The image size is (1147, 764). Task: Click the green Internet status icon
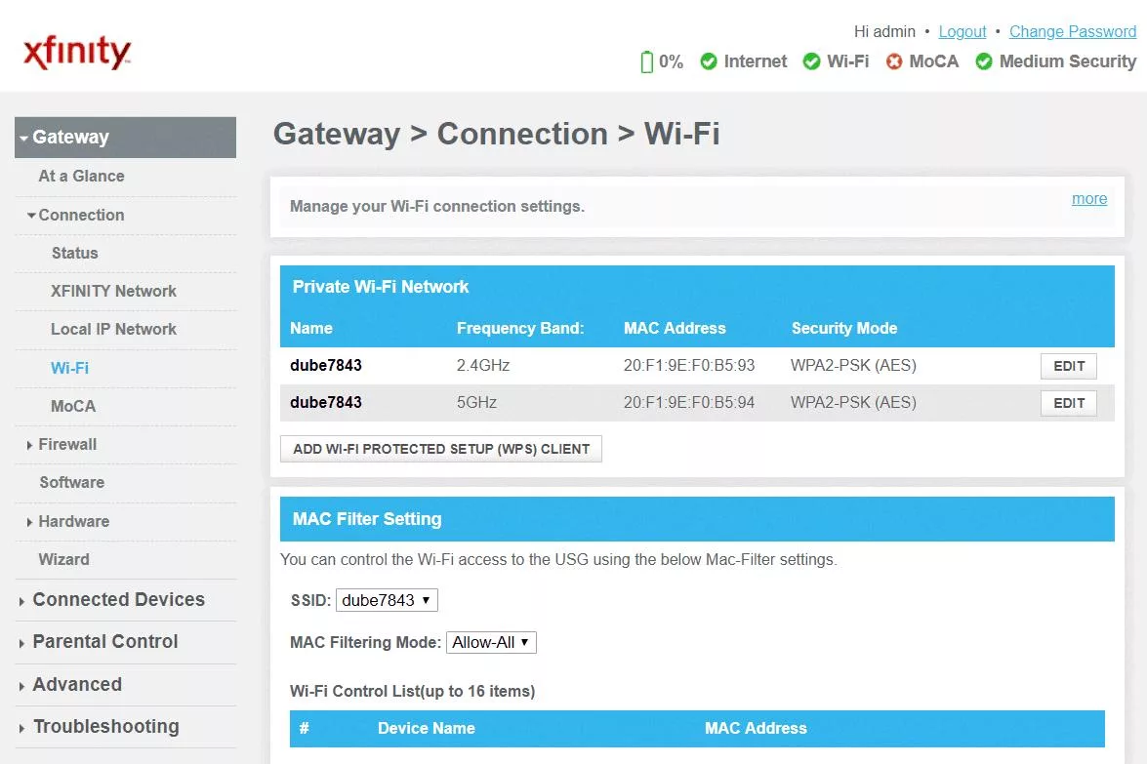pyautogui.click(x=708, y=61)
